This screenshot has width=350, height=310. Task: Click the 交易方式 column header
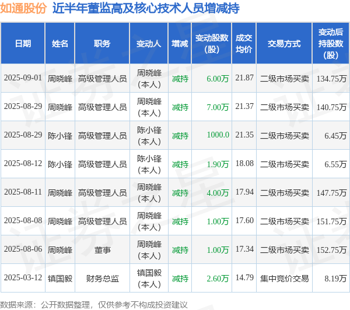[x=284, y=44]
